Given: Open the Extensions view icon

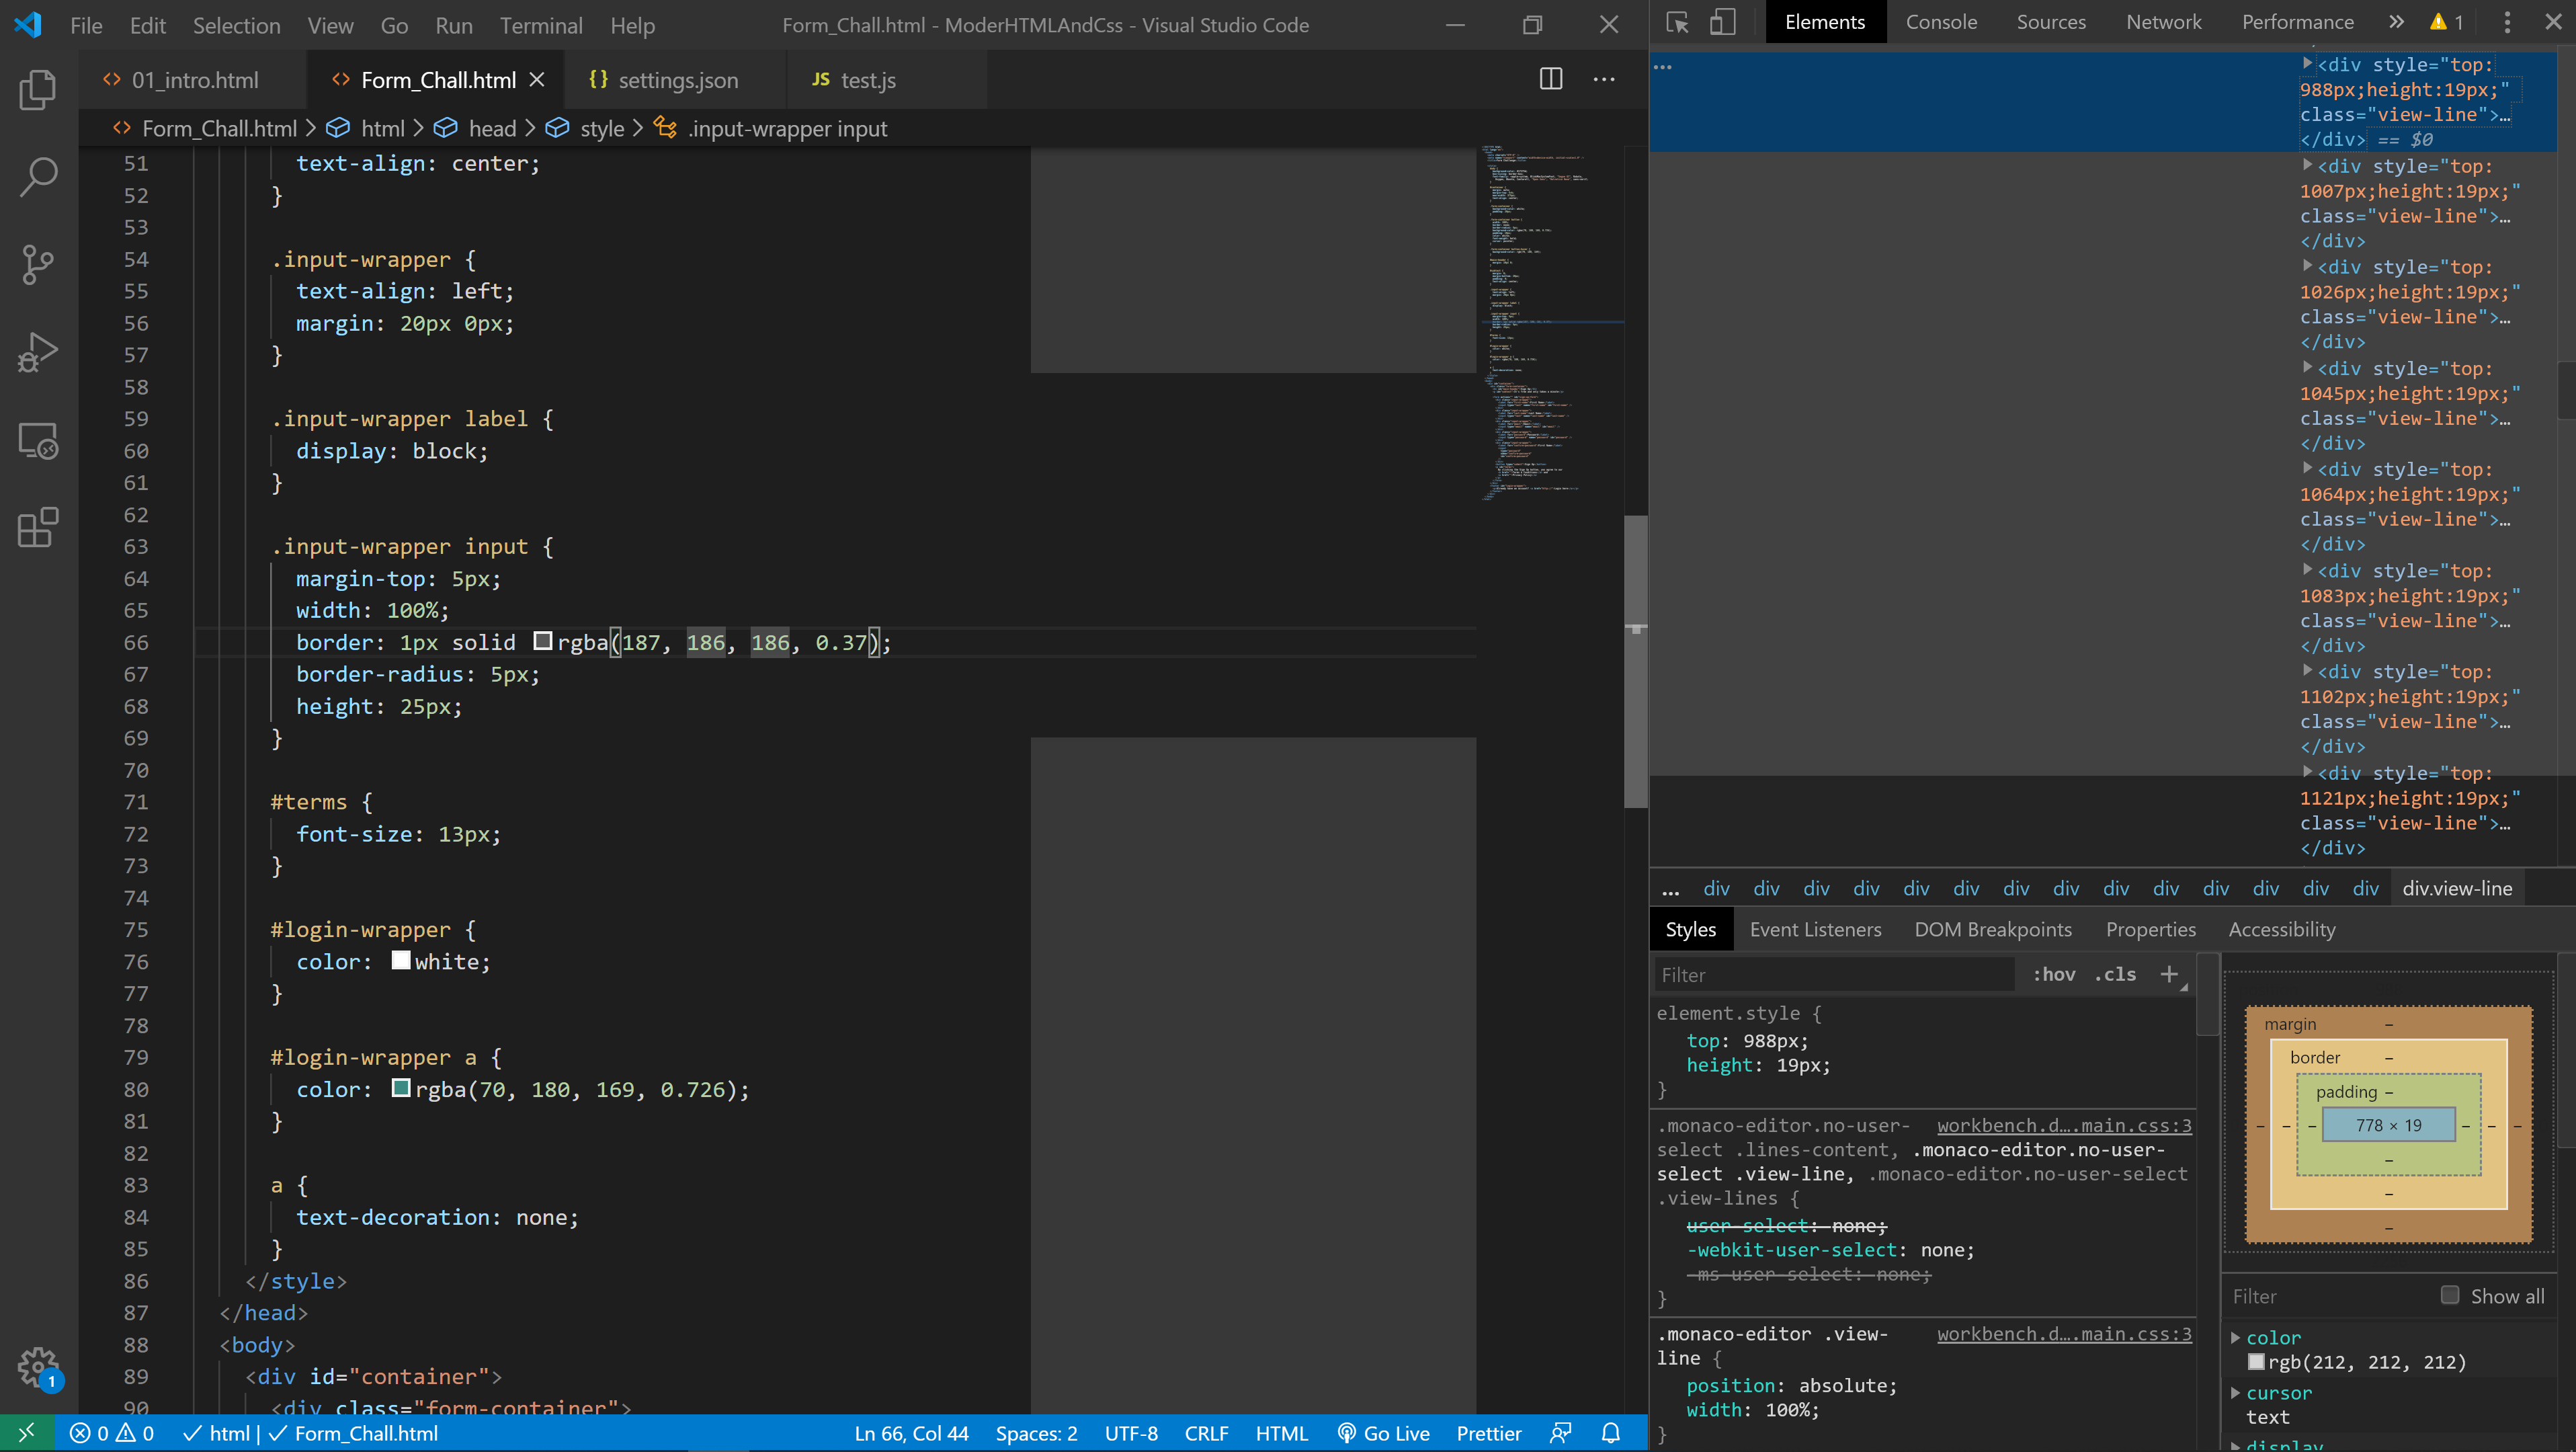Looking at the screenshot, I should [38, 527].
